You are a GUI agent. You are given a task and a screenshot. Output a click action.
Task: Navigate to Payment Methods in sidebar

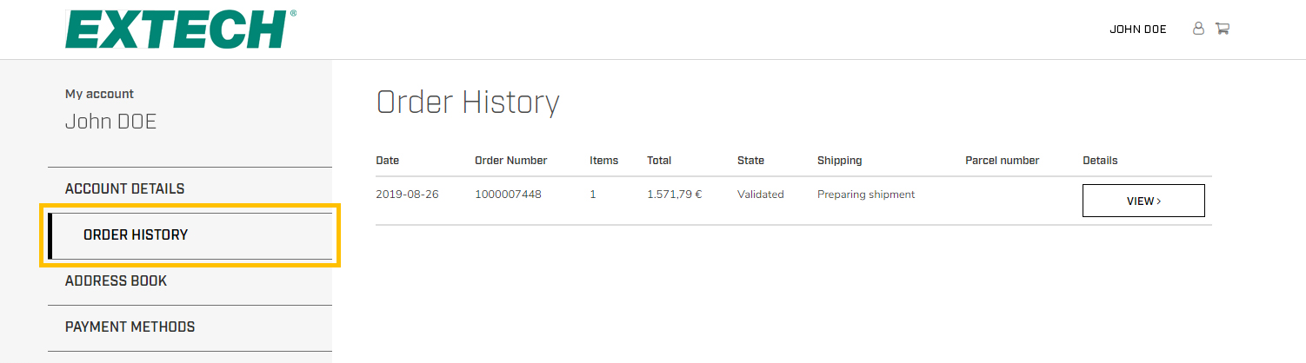(130, 327)
